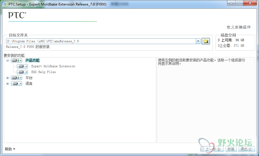
Task: Select EMX Help Files tree item
Action: point(44,72)
